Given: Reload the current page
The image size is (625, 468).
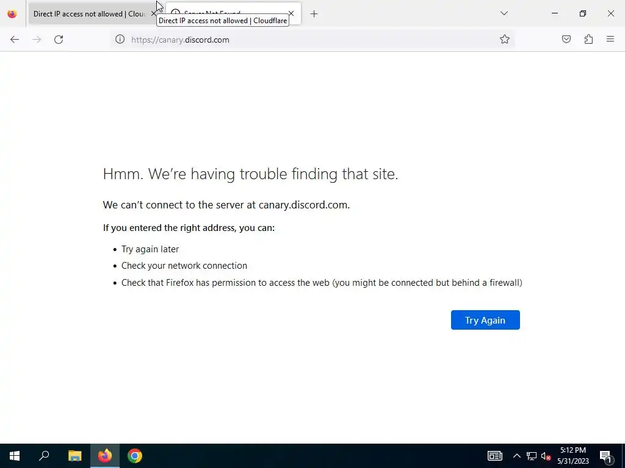Looking at the screenshot, I should (59, 40).
